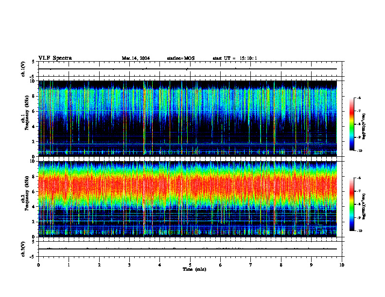Click the 'VLF Spectra' title text
This screenshot has height=297, width=385.
pyautogui.click(x=55, y=58)
